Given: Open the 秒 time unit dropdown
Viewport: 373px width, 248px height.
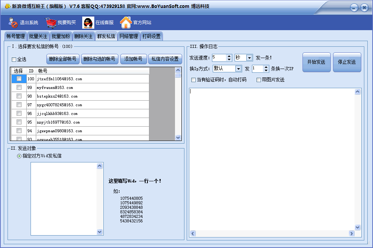Looking at the screenshot, I should click(249, 58).
